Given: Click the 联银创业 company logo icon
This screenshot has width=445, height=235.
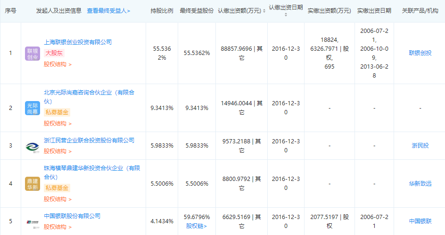Looking at the screenshot, I should point(33,54).
